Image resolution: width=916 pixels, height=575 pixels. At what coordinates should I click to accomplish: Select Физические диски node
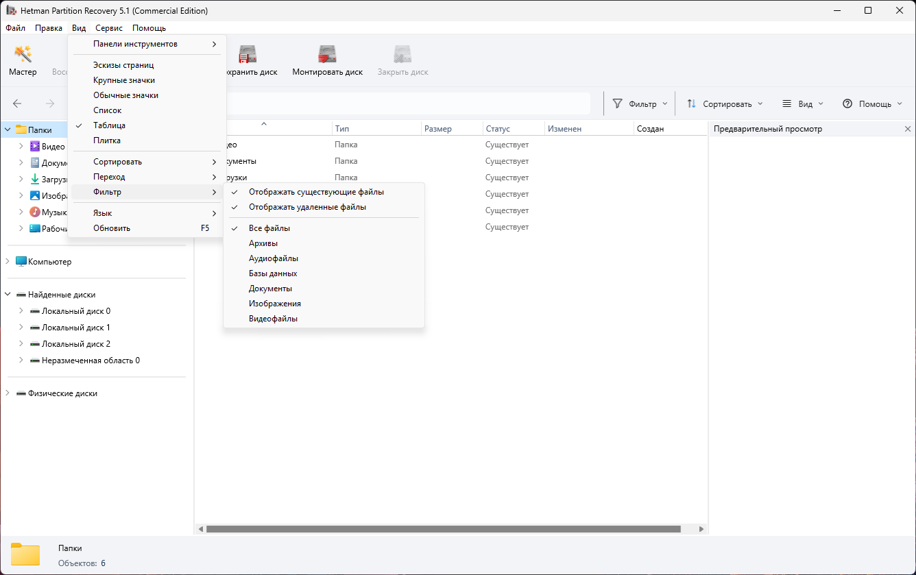[56, 393]
